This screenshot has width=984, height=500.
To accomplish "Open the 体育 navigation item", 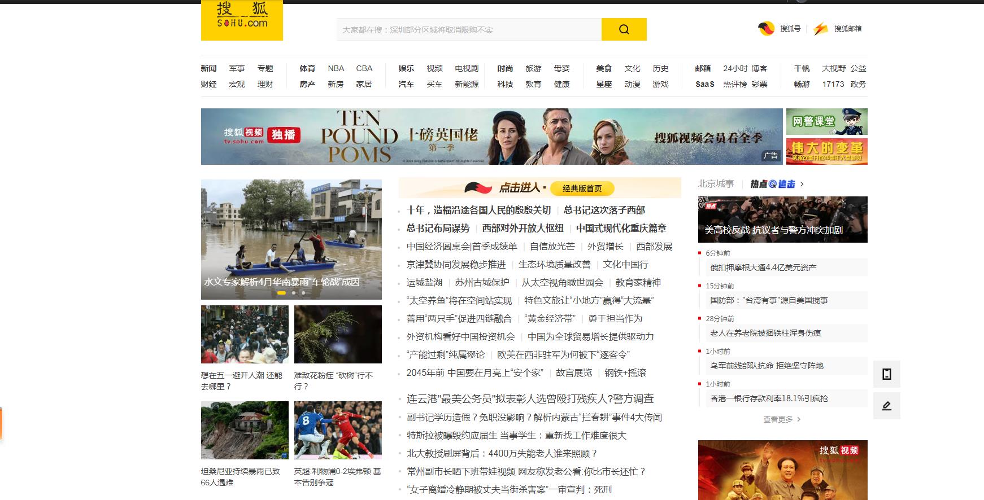I will (307, 68).
